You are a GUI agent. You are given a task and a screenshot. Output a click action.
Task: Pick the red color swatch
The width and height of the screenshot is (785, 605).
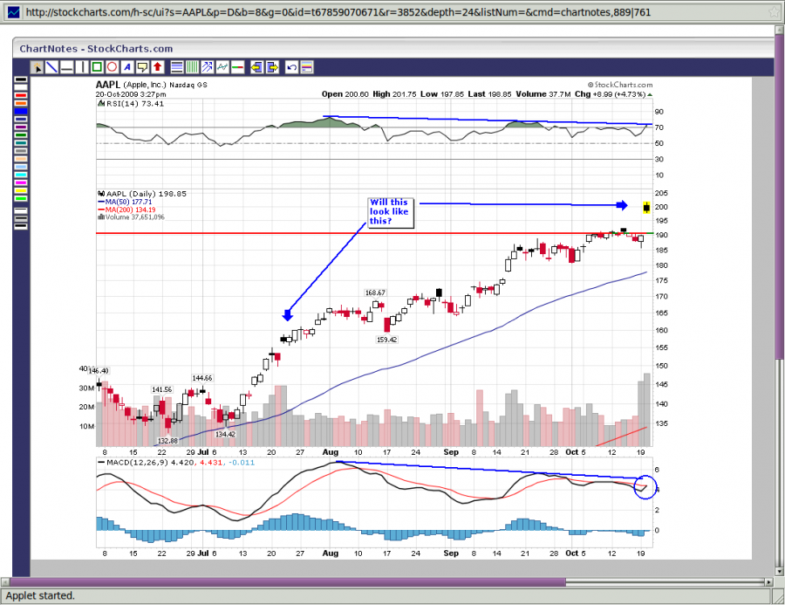(x=21, y=95)
